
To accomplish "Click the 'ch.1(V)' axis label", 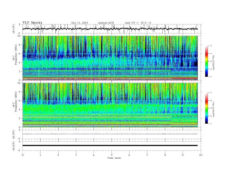I will pyautogui.click(x=14, y=29).
